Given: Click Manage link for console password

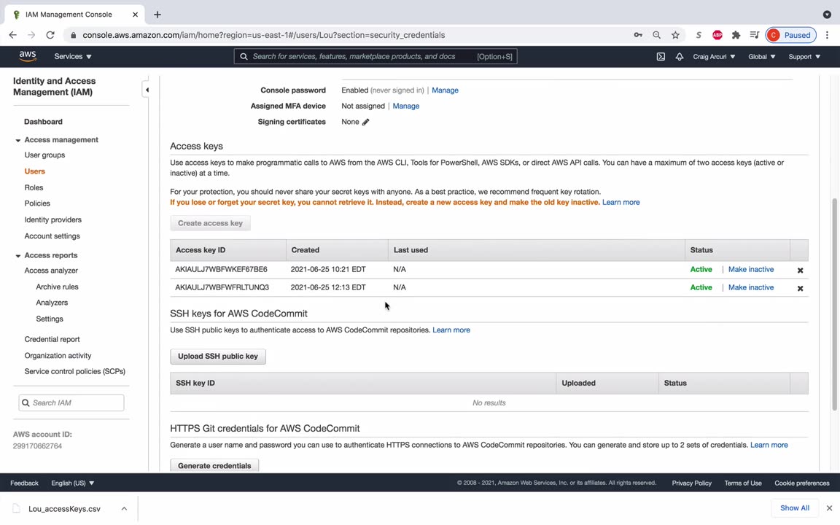Looking at the screenshot, I should coord(445,90).
